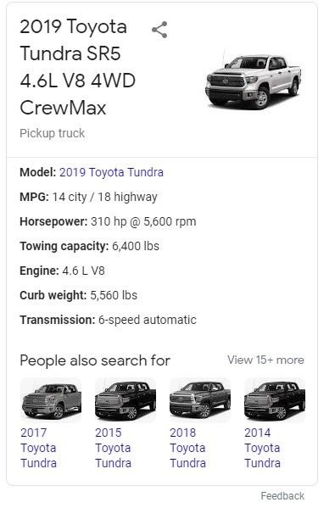Click the People also search for heading
The image size is (335, 508).
point(95,360)
